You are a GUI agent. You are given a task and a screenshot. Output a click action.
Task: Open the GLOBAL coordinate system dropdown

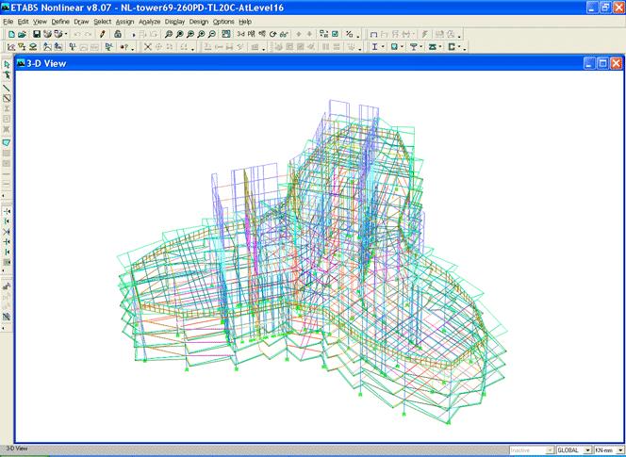point(588,450)
